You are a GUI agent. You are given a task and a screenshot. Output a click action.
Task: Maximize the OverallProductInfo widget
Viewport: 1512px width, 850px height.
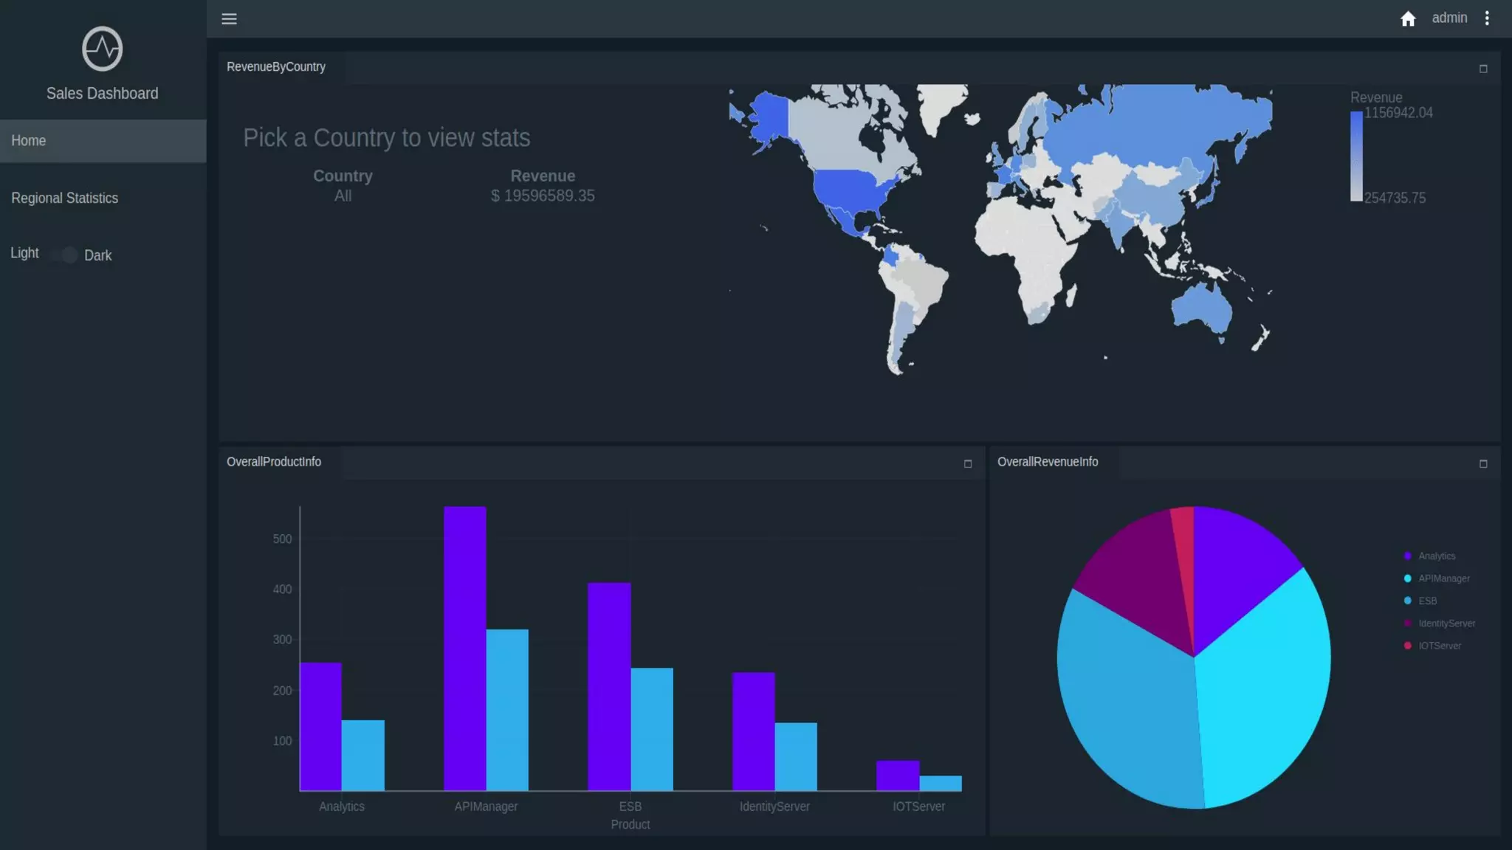point(968,463)
